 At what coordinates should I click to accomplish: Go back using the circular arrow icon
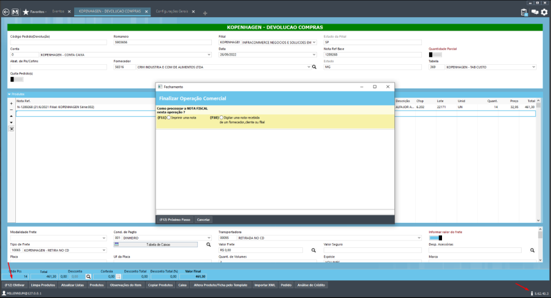click(x=6, y=12)
